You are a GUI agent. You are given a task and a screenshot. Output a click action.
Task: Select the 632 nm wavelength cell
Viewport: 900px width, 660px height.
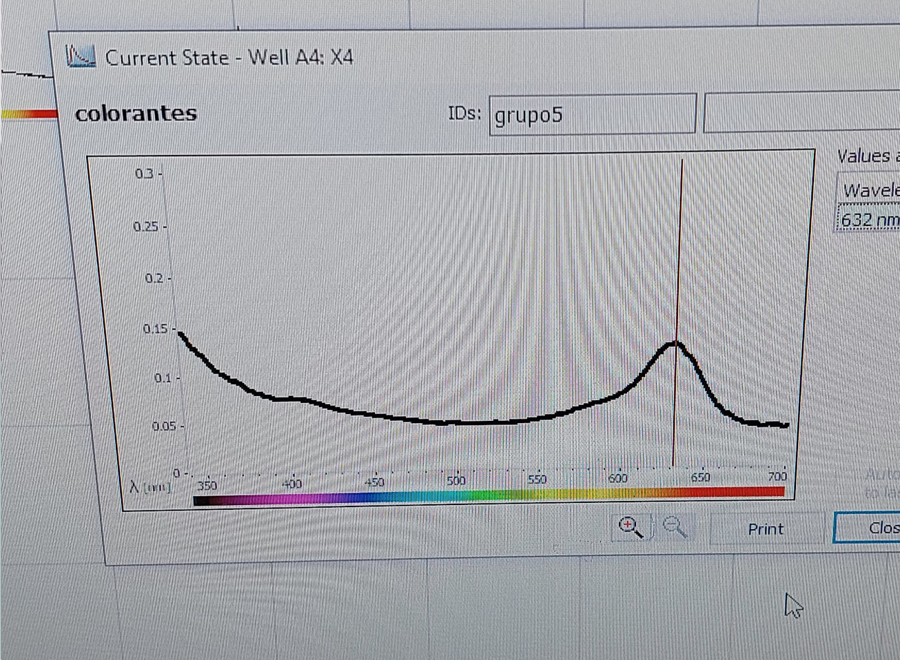click(x=869, y=220)
